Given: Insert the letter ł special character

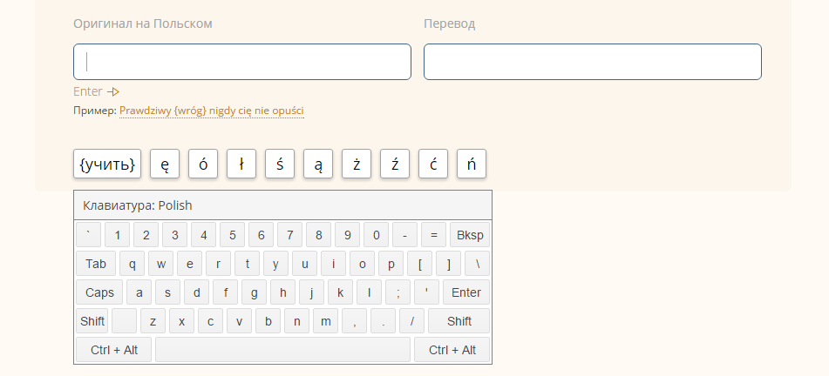Looking at the screenshot, I should 241,164.
